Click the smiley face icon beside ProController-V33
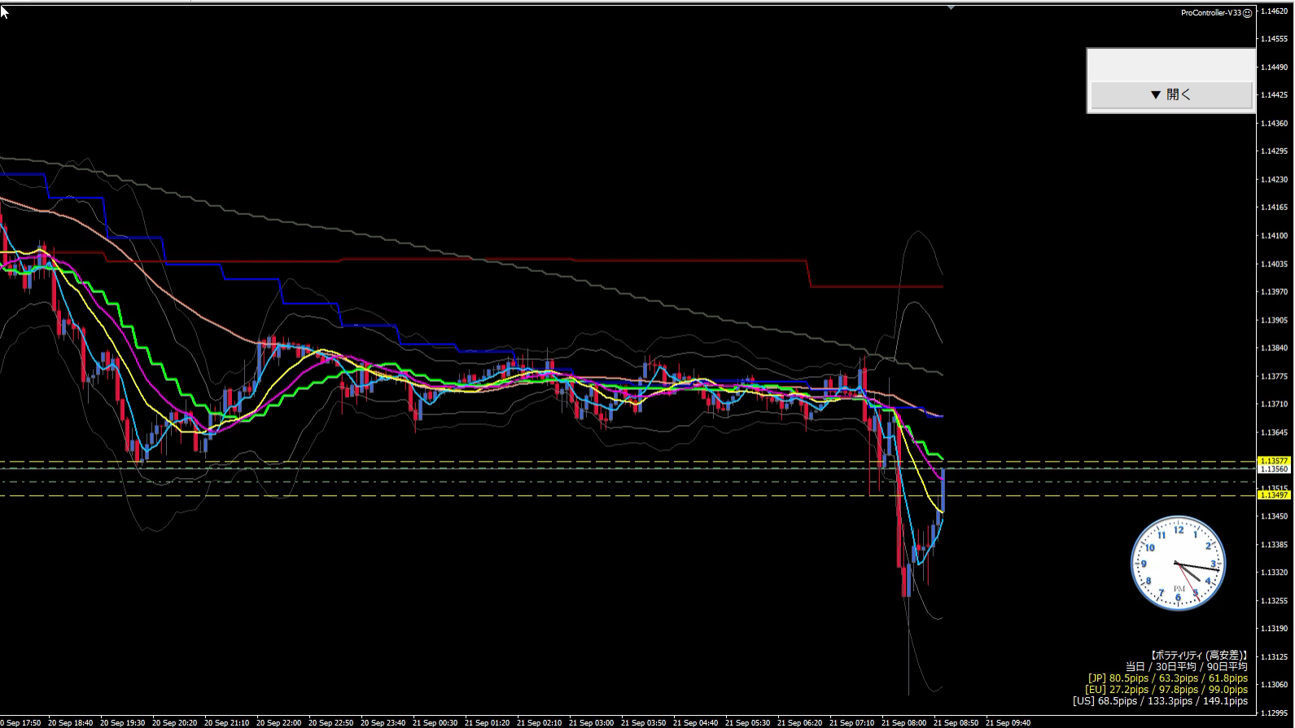1295x728 pixels. click(1248, 13)
